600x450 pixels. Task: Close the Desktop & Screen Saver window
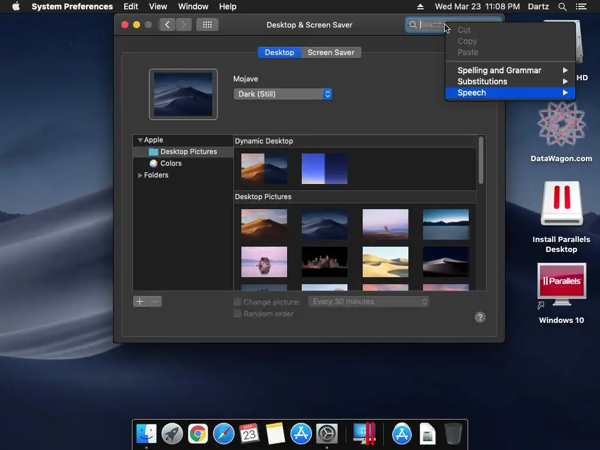tap(125, 25)
